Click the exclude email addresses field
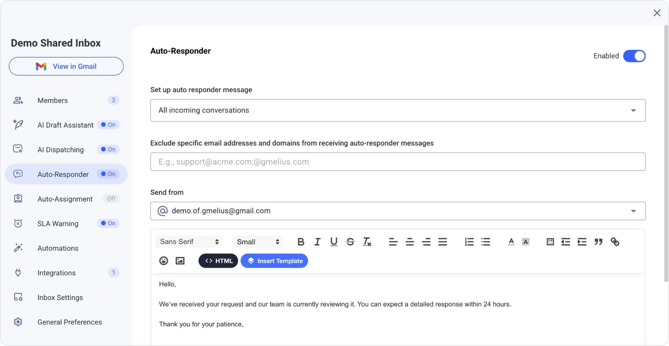This screenshot has height=346, width=669. coord(398,162)
